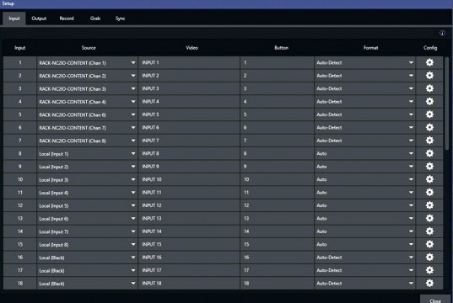
Task: Open Format dropdown for input 18
Action: (365, 283)
